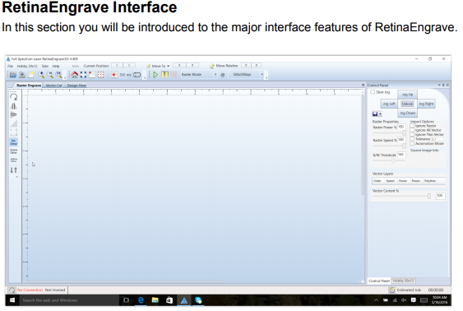The height and width of the screenshot is (311, 463).
Task: Open the 500x500dpi resolution dropdown
Action: point(262,75)
